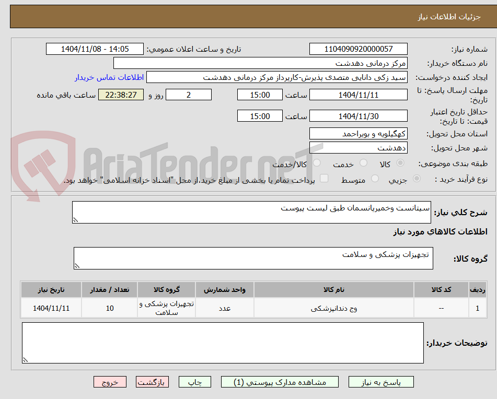
Task: Click the واحد شمارش column header
Action: [x=224, y=290]
